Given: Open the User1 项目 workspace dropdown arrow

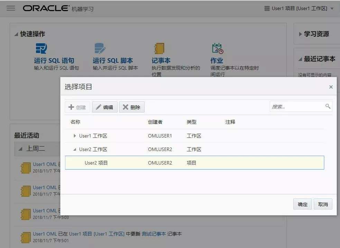Looking at the screenshot, I should click(x=332, y=9).
